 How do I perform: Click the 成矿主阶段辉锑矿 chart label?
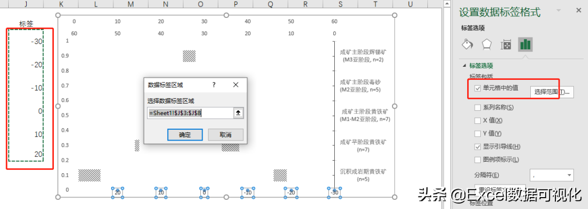pyautogui.click(x=363, y=55)
